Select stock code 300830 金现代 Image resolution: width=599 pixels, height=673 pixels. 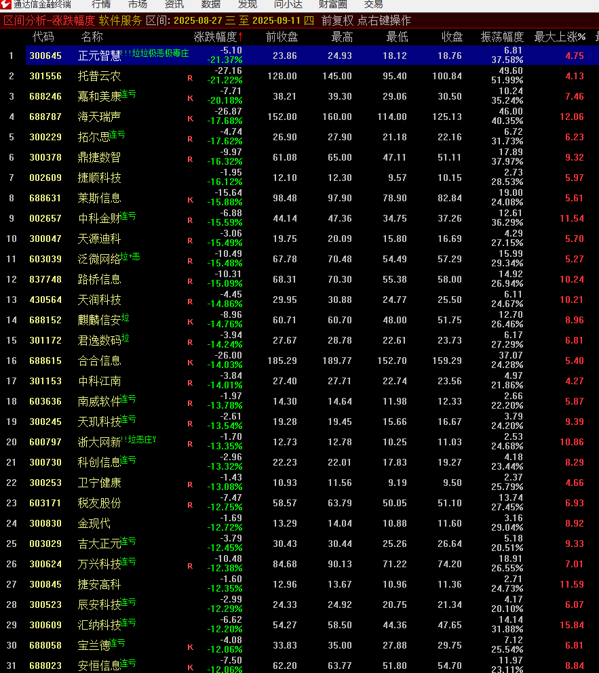pyautogui.click(x=45, y=523)
